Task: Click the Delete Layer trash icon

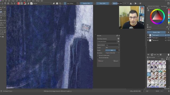Action: click(x=168, y=55)
